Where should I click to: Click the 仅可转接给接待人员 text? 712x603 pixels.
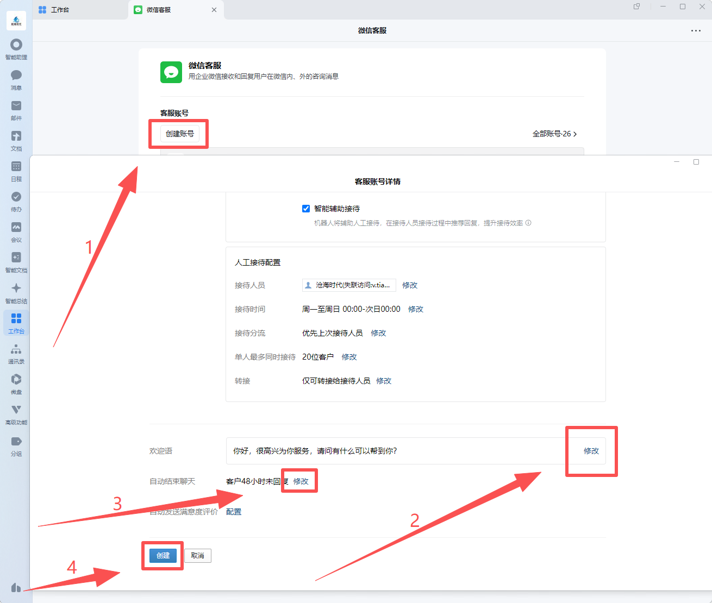[336, 381]
